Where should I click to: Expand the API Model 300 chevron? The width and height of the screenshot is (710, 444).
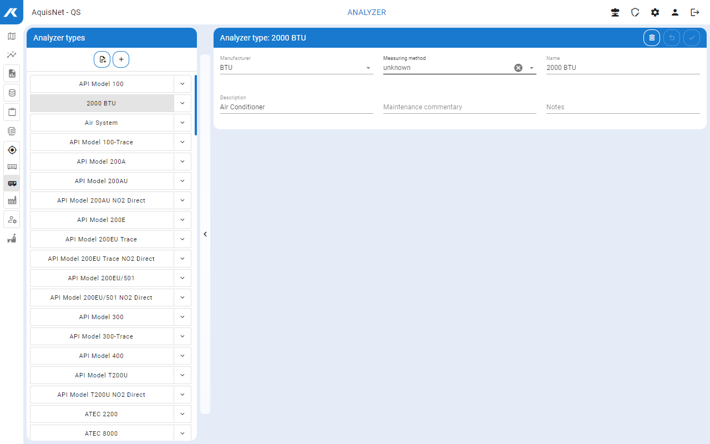[x=182, y=317]
